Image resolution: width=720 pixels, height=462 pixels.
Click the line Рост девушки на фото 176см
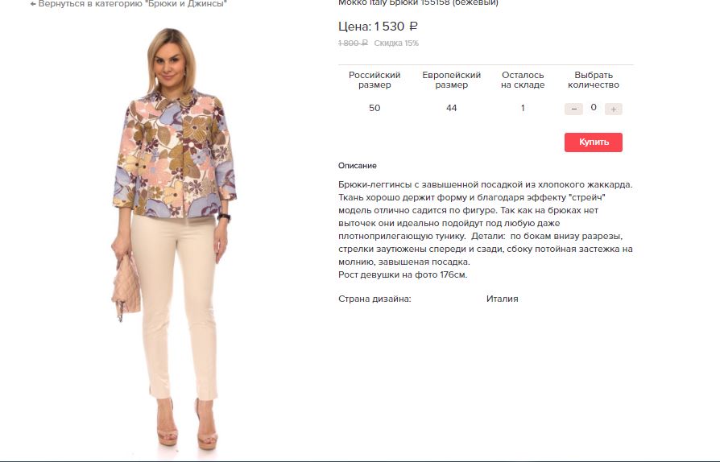(x=403, y=274)
